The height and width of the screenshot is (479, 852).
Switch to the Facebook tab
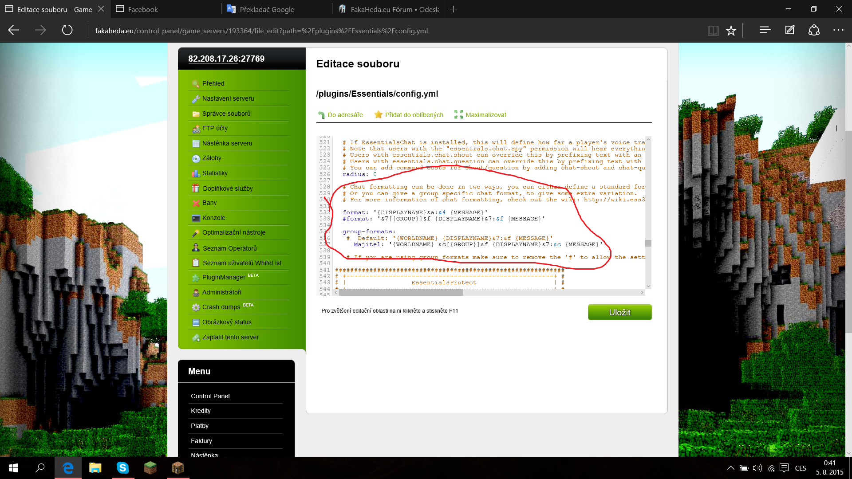[x=165, y=9]
